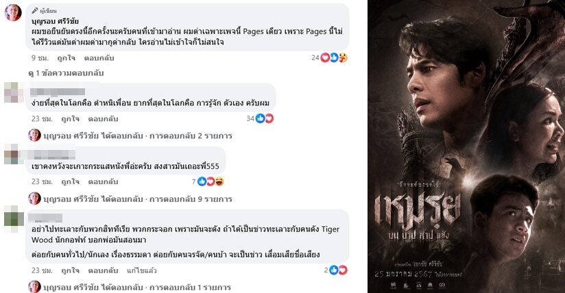
Task: Reply to the top comment via 'ตอบกลับ'
Action: (x=99, y=58)
